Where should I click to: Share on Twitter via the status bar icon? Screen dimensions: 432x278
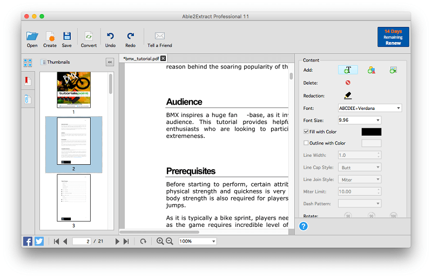39,241
